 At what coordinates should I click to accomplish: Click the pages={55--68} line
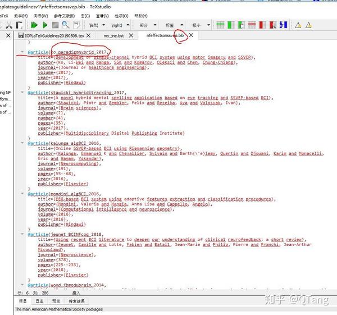coord(57,174)
